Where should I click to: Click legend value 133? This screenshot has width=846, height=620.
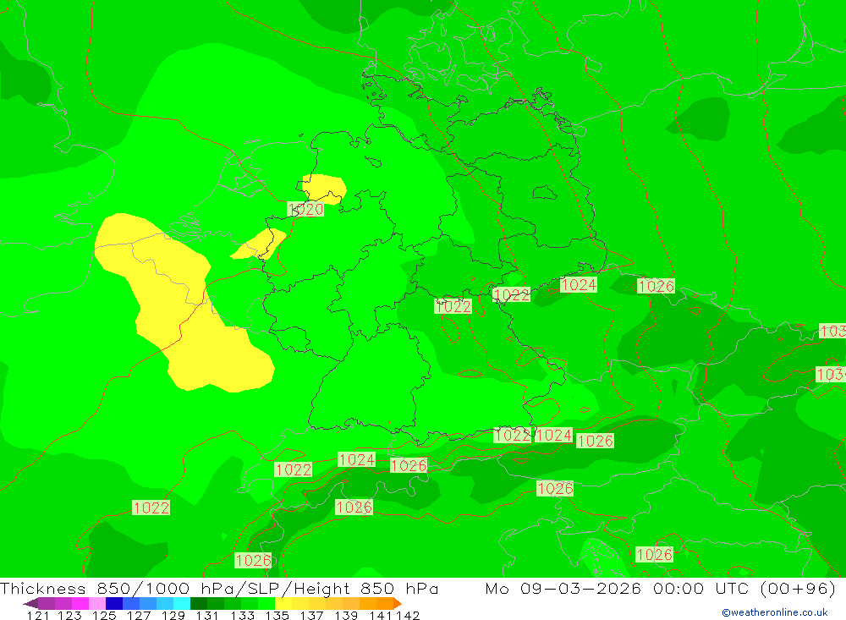click(242, 615)
